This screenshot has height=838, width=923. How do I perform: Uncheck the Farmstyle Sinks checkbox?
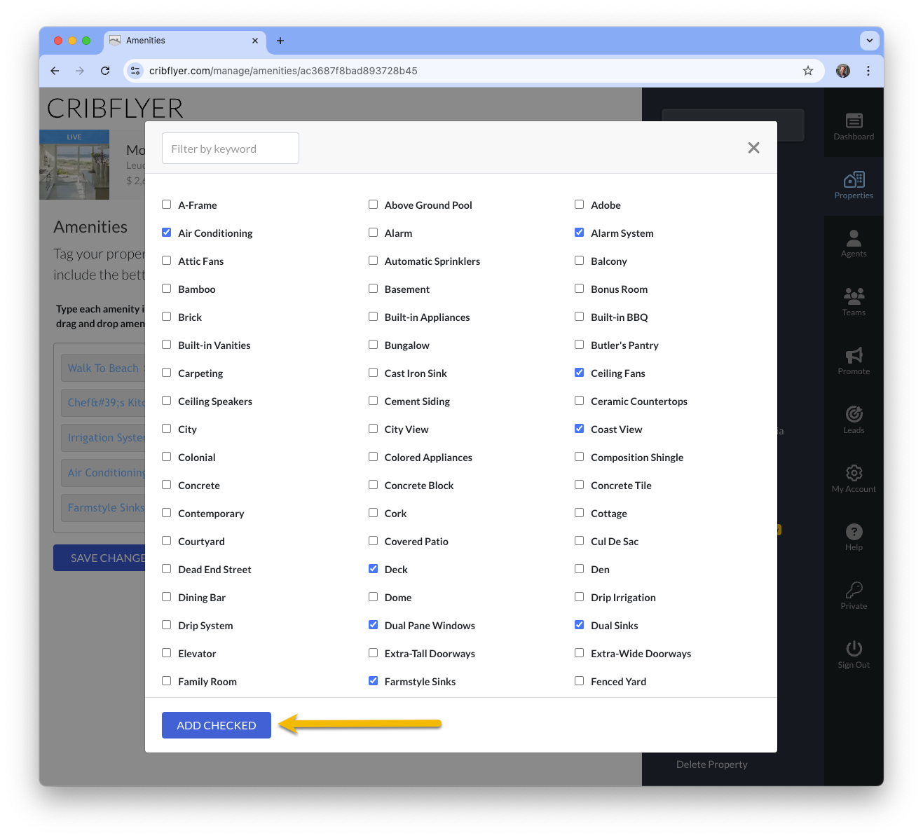(x=373, y=681)
